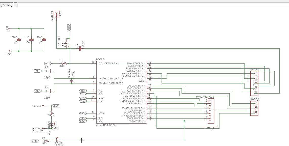289x146 pixels.
Task: Click the MICRO name above the chip
Action: point(100,60)
